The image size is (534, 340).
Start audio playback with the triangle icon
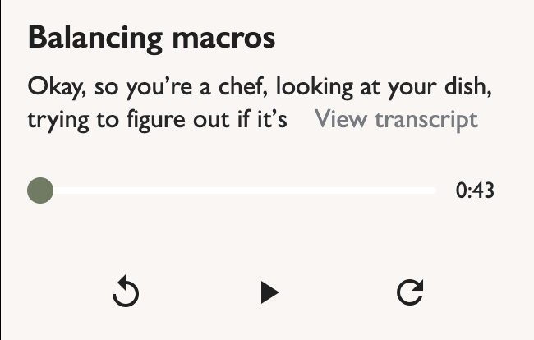[269, 292]
